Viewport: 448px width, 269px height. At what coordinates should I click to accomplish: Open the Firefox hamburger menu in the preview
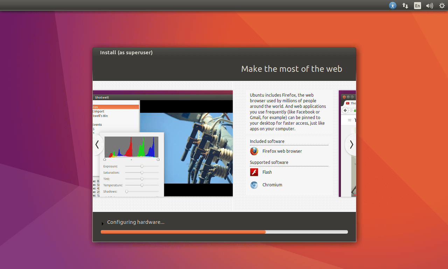coord(350,120)
